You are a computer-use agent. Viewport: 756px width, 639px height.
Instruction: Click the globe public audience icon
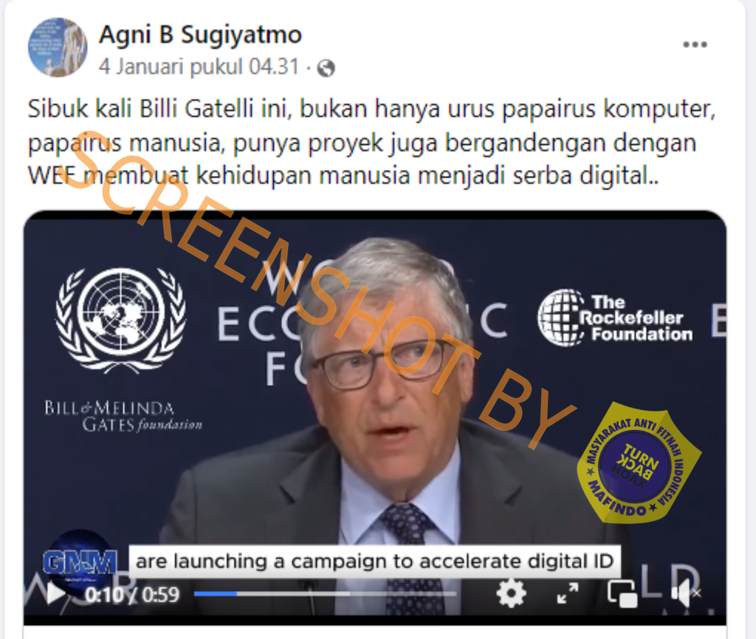pos(326,68)
